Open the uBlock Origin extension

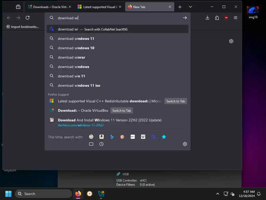(x=226, y=18)
